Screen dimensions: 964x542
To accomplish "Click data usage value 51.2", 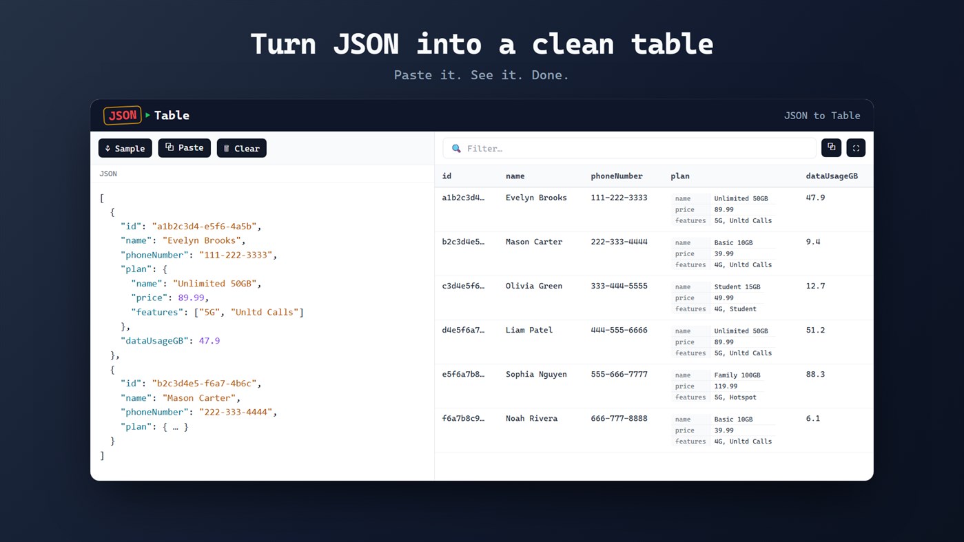I will tap(815, 330).
